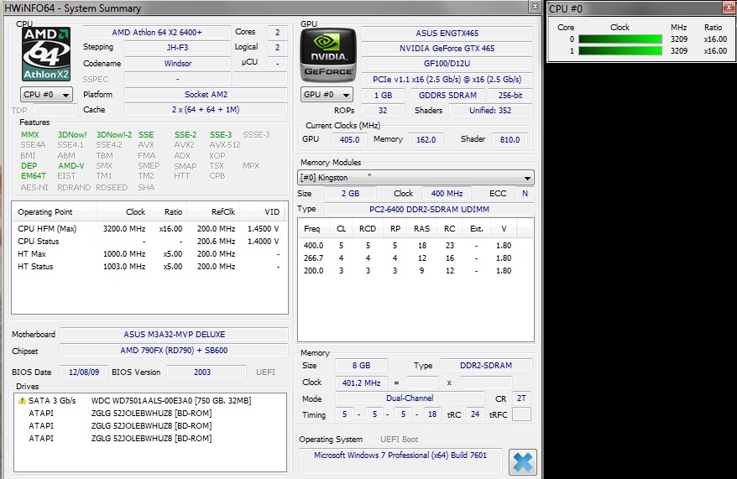The image size is (737, 479).
Task: Click the memory size 8 GB field
Action: 361,366
